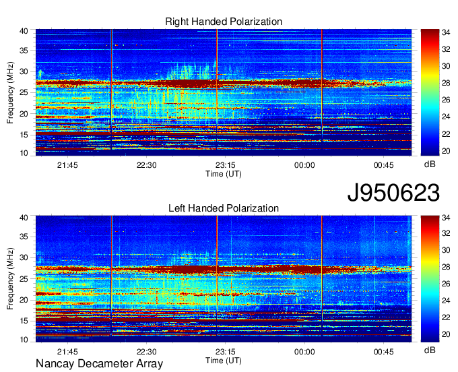Image resolution: width=458 pixels, height=372 pixels.
Task: Click the 00:45 tick under Right Handed plot
Action: 384,165
